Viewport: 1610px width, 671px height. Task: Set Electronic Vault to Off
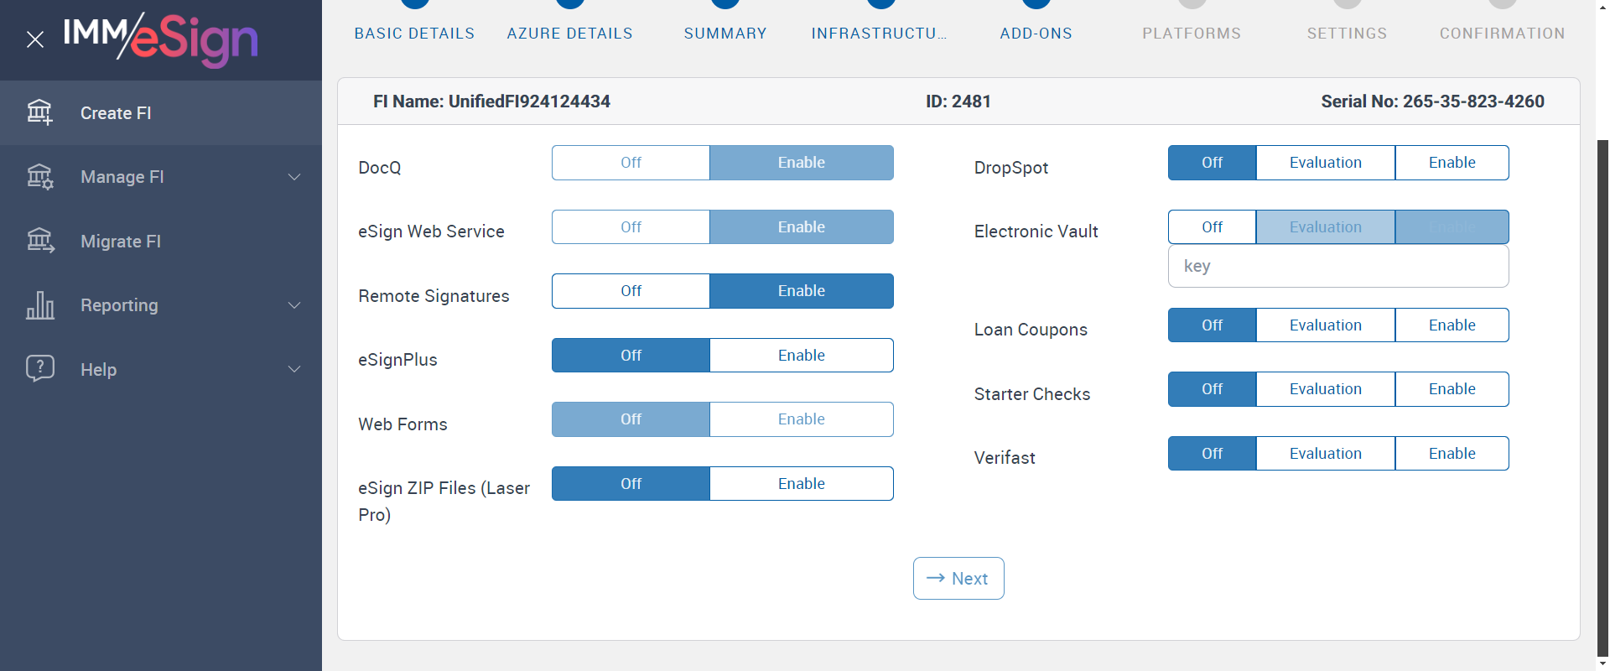click(x=1212, y=227)
